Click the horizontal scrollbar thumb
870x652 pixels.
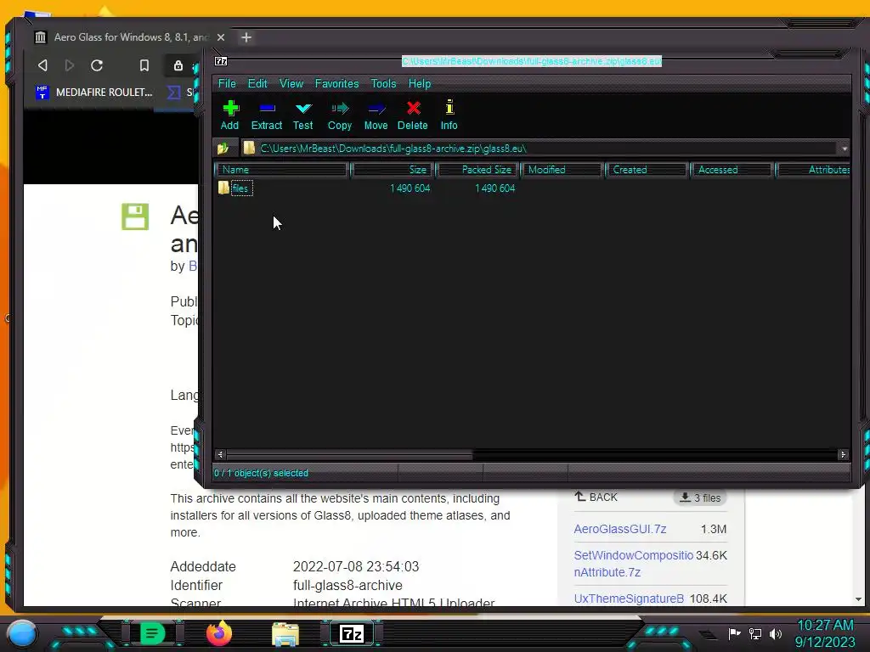pyautogui.click(x=349, y=455)
